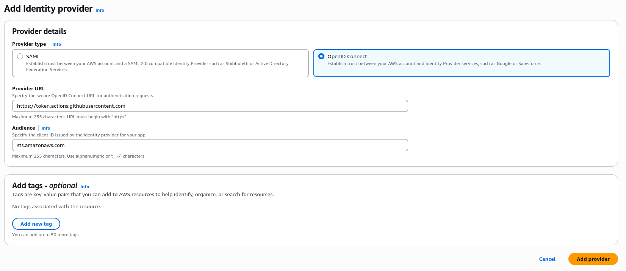Click the Add new tag button
Screen dimensions: 626x271
tap(36, 224)
